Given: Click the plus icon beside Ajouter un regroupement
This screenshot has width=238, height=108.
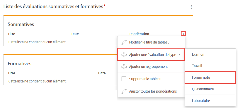Looking at the screenshot, I should (124, 67).
